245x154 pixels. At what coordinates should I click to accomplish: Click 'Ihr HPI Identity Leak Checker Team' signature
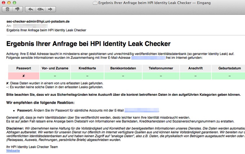(x=32, y=147)
